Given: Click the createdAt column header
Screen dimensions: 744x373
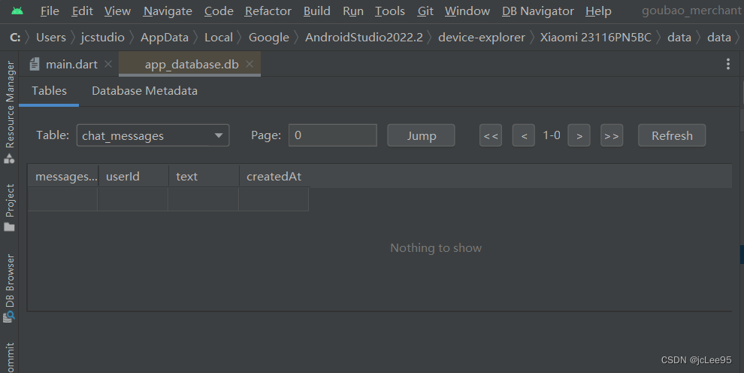Looking at the screenshot, I should click(x=274, y=177).
